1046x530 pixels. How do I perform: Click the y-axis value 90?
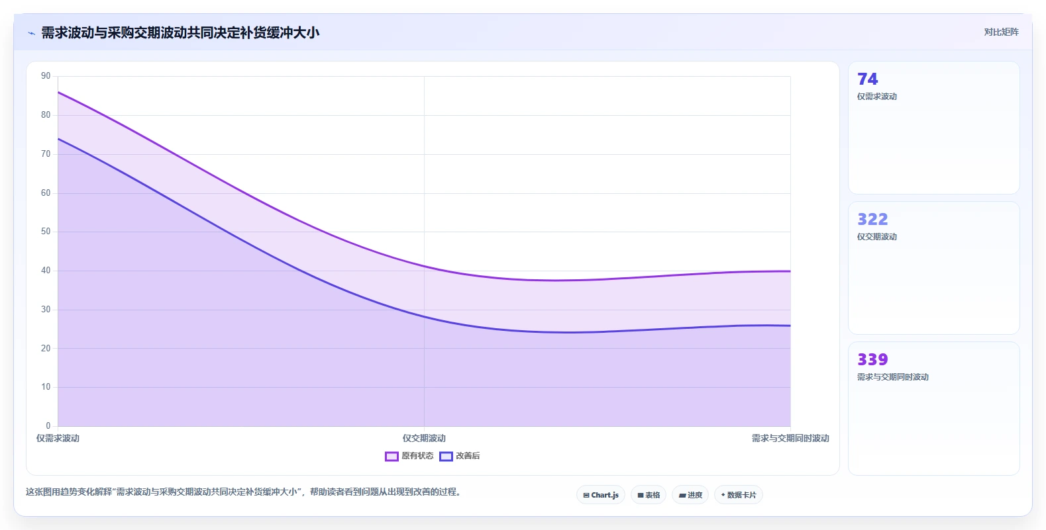pyautogui.click(x=46, y=76)
